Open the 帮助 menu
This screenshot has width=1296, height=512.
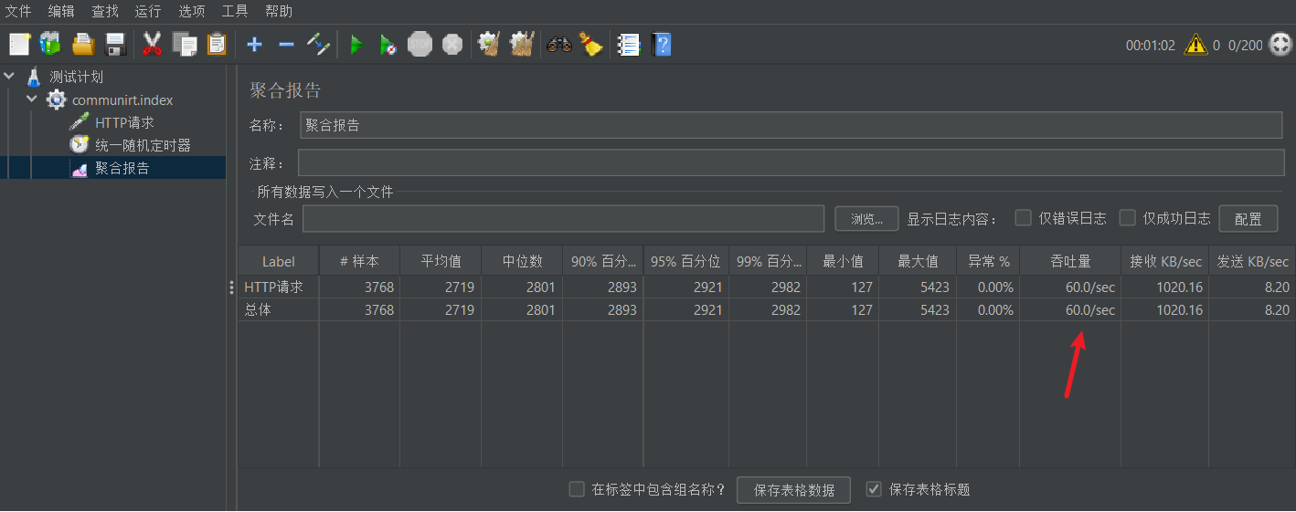coord(279,11)
